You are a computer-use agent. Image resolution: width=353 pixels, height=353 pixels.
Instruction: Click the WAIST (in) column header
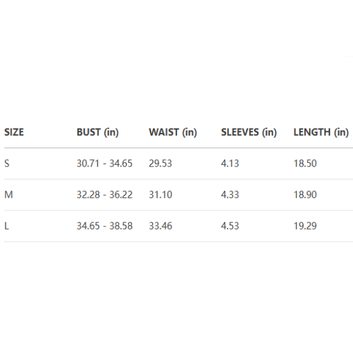click(173, 132)
